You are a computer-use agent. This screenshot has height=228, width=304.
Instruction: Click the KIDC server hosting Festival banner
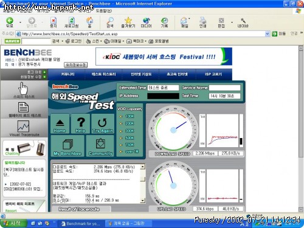tap(164, 57)
